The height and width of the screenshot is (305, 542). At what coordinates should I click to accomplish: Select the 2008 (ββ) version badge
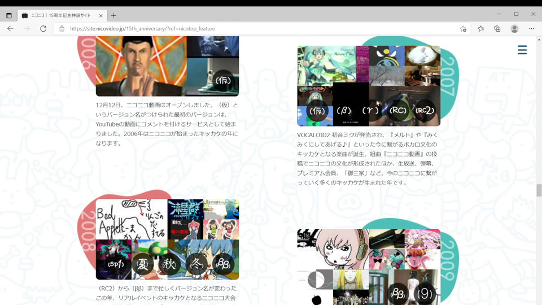[224, 264]
